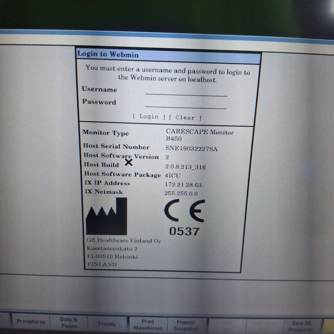The width and height of the screenshot is (334, 334).
Task: Click the serial number SNE19032227SA
Action: pos(191,148)
